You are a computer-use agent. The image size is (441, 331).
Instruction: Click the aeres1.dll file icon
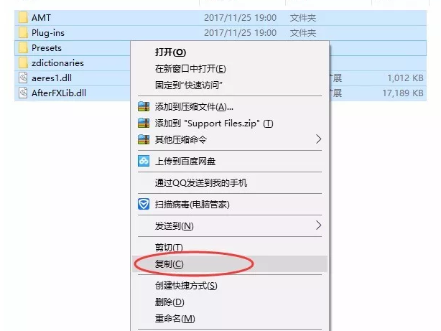tap(23, 78)
